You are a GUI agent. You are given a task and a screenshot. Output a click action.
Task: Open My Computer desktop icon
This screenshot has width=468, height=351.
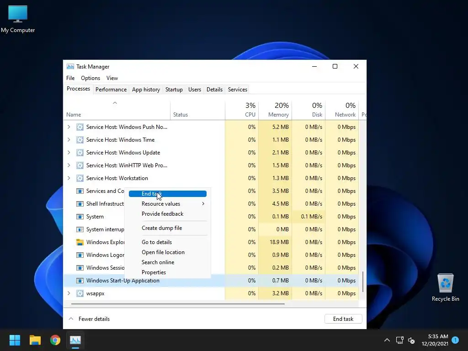coord(18,19)
